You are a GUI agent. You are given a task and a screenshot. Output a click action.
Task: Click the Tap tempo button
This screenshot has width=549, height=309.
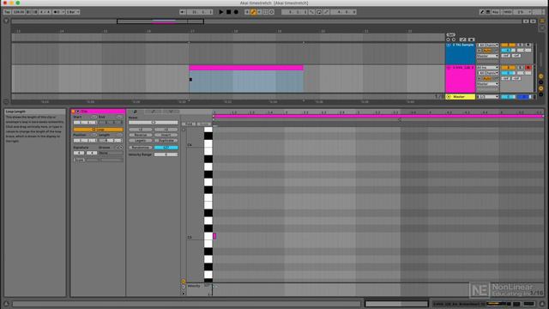(7, 12)
